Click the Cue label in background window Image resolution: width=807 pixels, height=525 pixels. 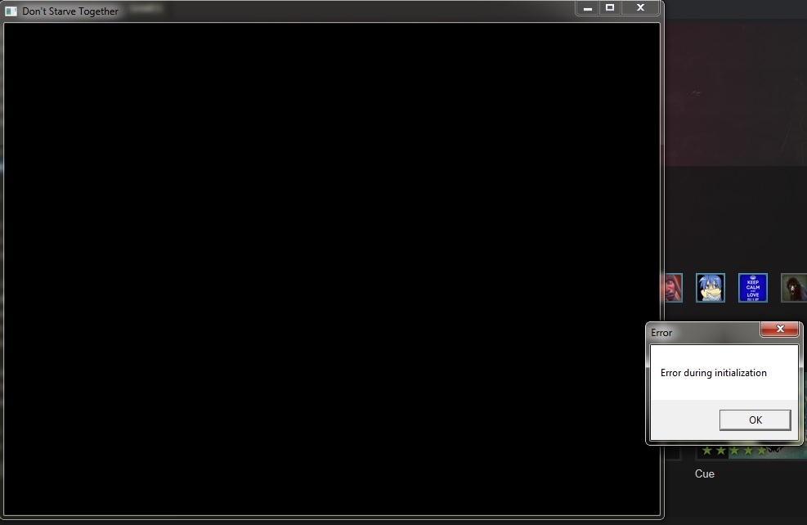click(705, 473)
